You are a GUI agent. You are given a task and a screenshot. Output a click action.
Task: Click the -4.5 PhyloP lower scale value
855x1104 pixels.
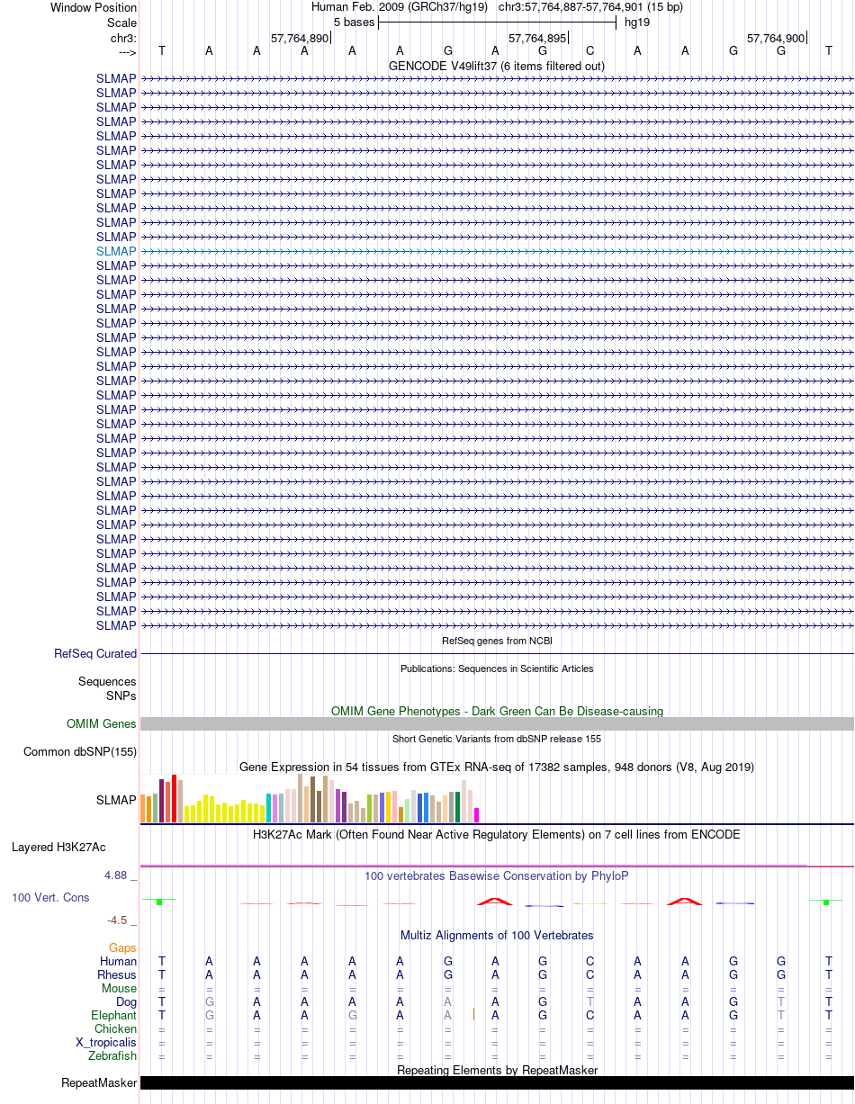[119, 920]
